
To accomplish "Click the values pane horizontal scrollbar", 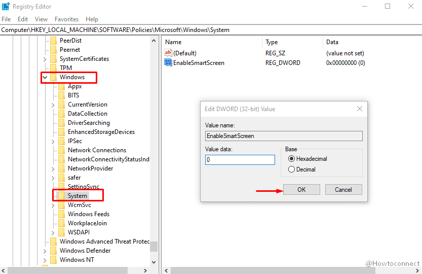I will [x=273, y=270].
